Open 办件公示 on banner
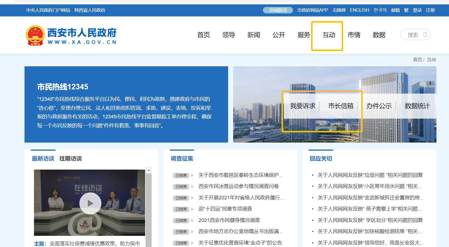This screenshot has width=449, height=247. click(379, 106)
